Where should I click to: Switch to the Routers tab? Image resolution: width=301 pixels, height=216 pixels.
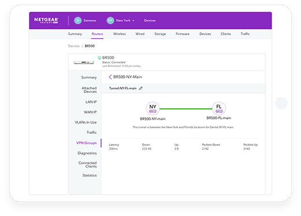coord(97,34)
